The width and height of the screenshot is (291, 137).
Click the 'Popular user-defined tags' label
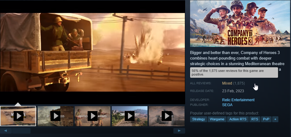[224, 113]
